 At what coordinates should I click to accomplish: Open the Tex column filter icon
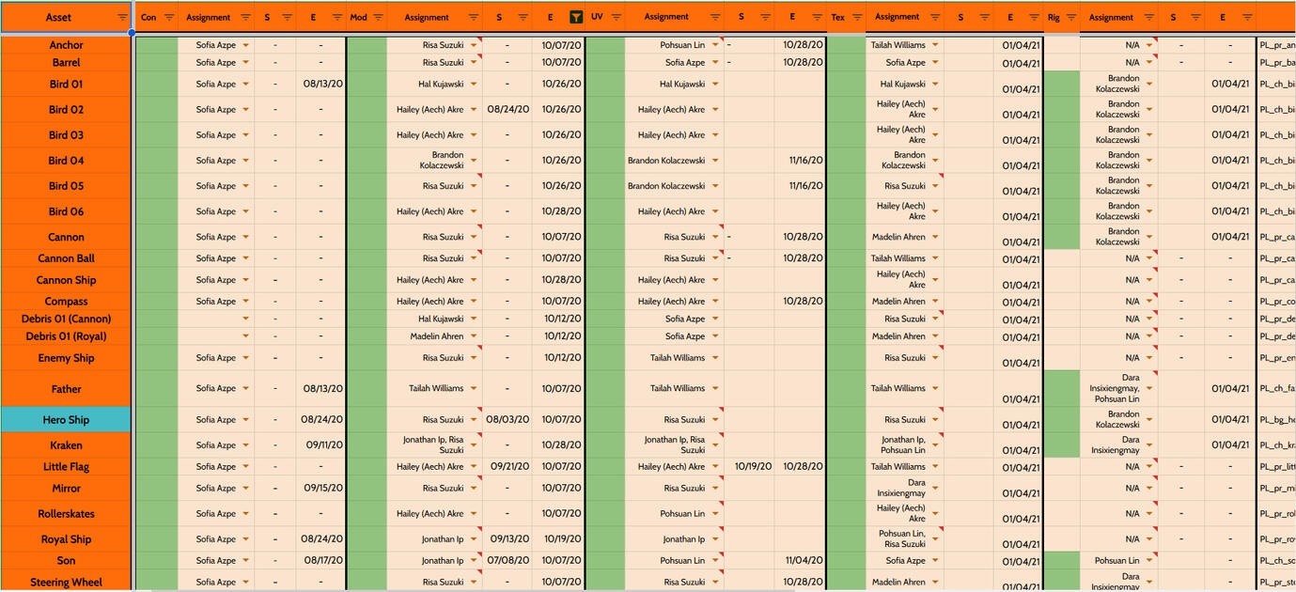tap(857, 18)
